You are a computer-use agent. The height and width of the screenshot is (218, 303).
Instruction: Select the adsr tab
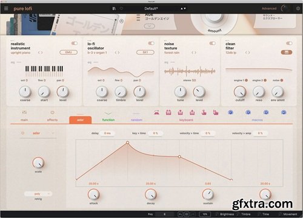click(x=81, y=120)
